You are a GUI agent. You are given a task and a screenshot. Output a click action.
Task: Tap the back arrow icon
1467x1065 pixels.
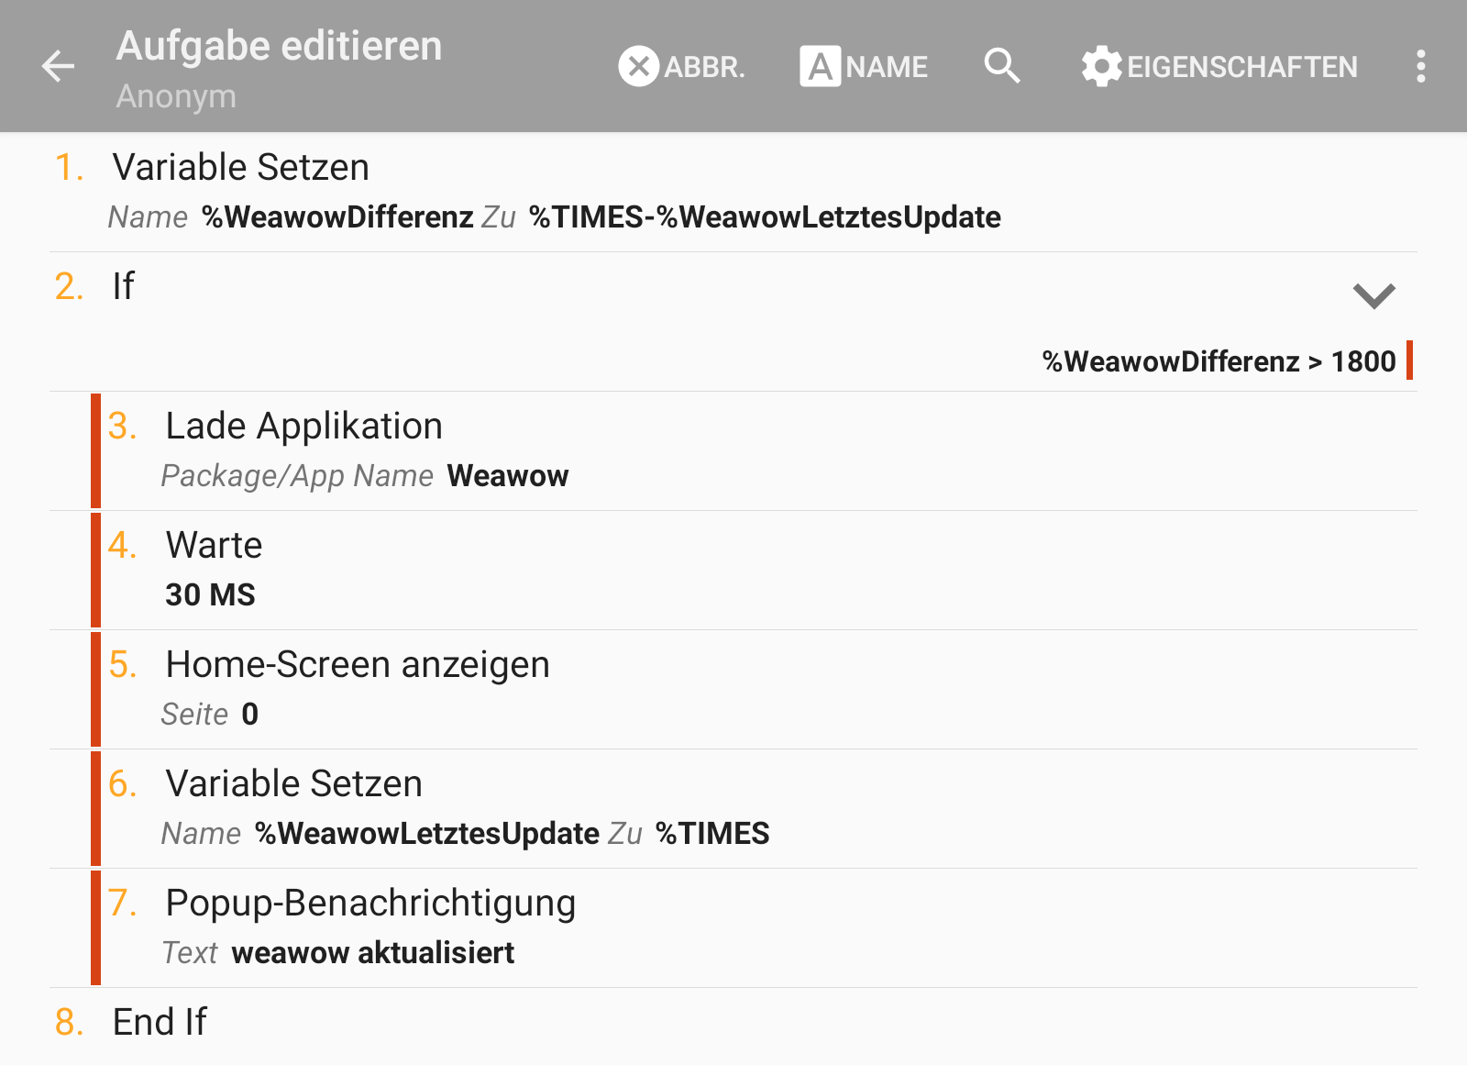58,66
